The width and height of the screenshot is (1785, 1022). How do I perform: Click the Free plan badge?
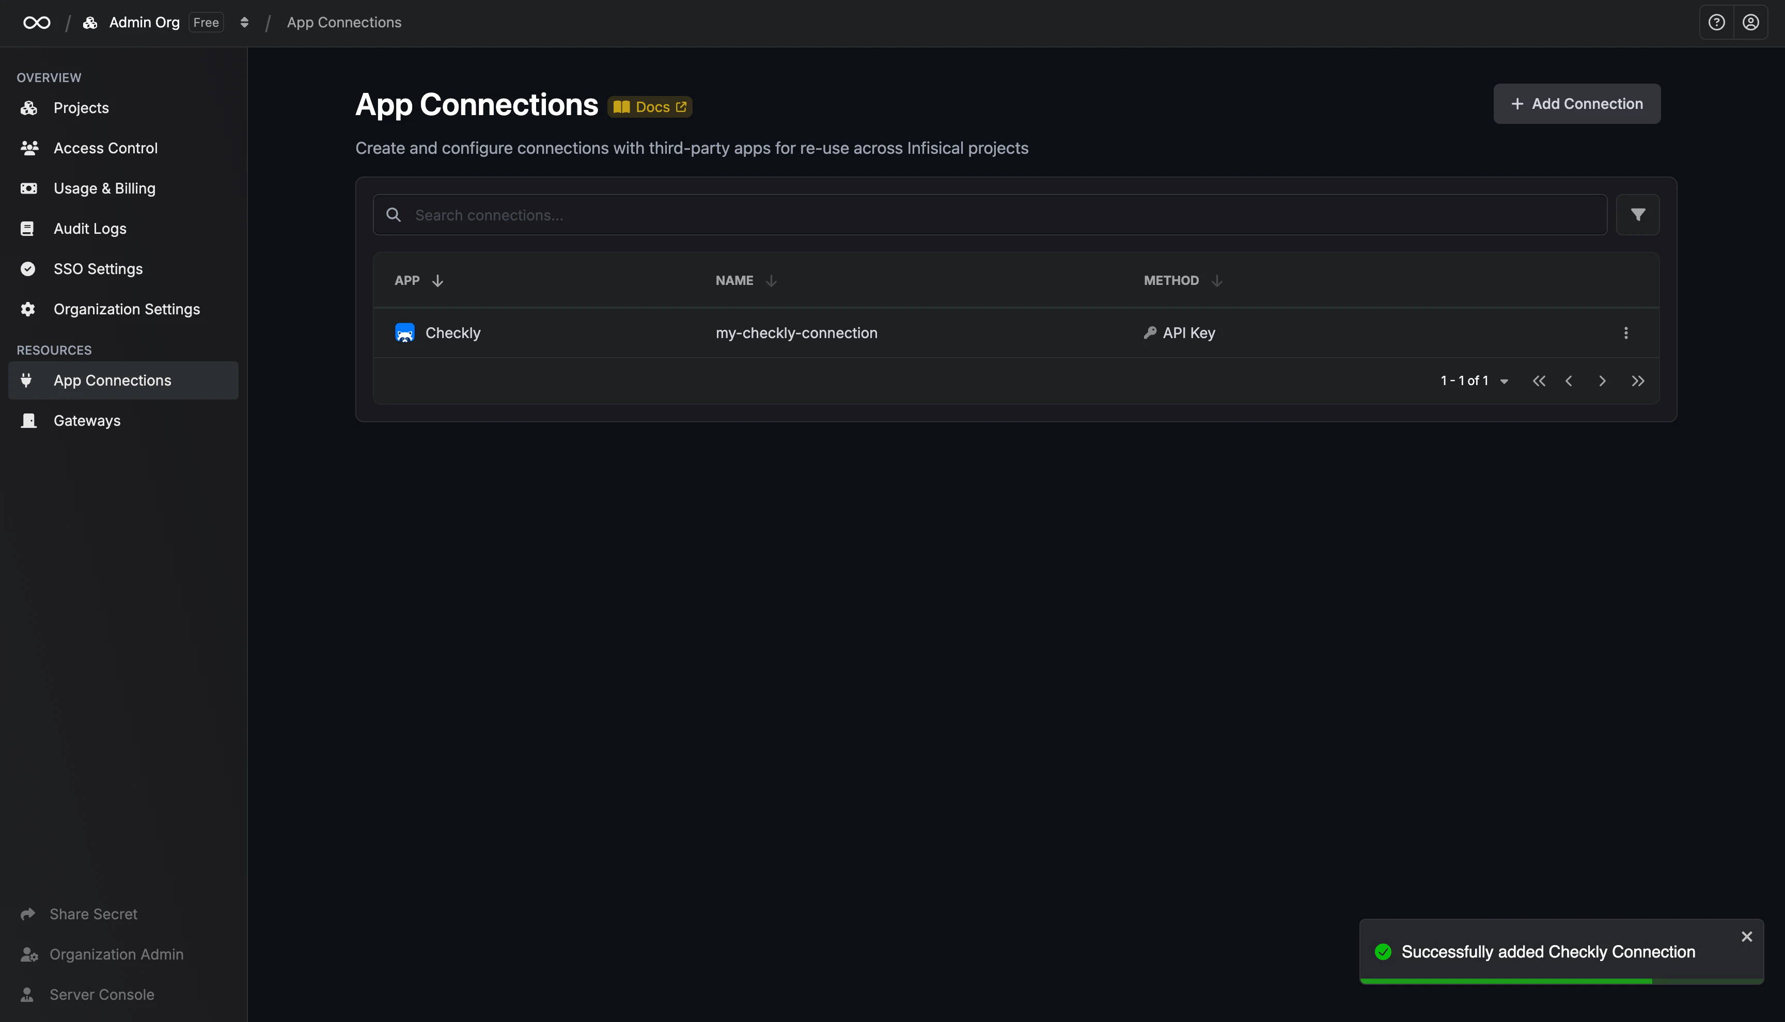point(206,23)
